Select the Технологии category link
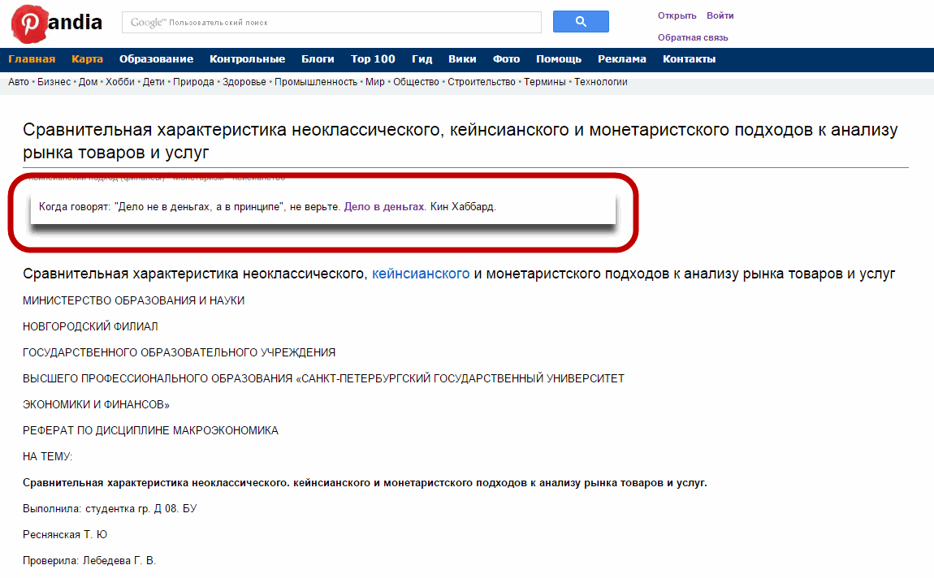 (600, 82)
